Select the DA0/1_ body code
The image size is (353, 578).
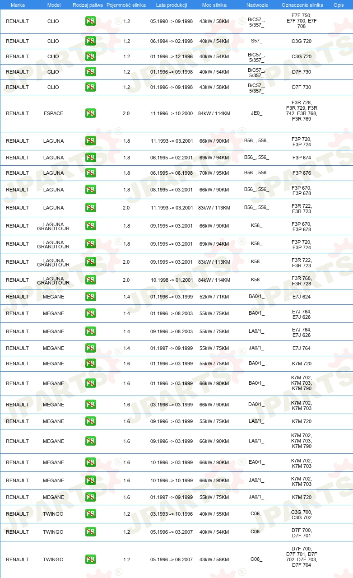coord(256,405)
